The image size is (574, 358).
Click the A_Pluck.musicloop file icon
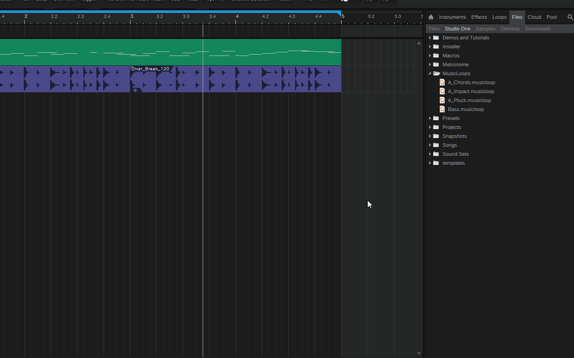(x=442, y=100)
